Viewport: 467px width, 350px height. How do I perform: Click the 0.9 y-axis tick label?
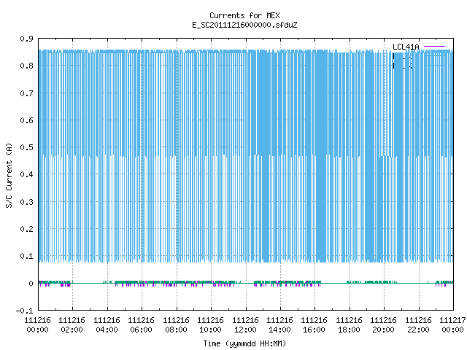[x=26, y=39]
